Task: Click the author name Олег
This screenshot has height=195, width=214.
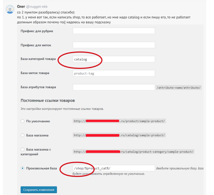Action: [x=21, y=6]
